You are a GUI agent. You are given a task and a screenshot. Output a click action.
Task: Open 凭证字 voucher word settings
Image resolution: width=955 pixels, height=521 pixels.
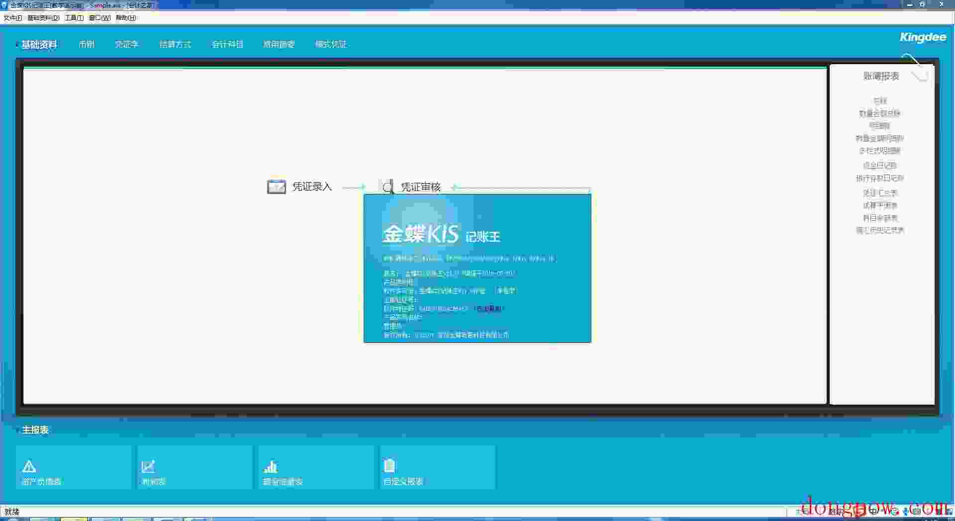[x=127, y=44]
